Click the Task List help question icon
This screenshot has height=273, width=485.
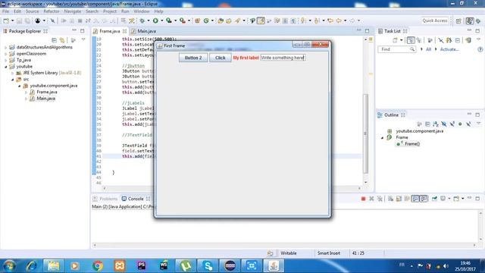click(x=480, y=49)
